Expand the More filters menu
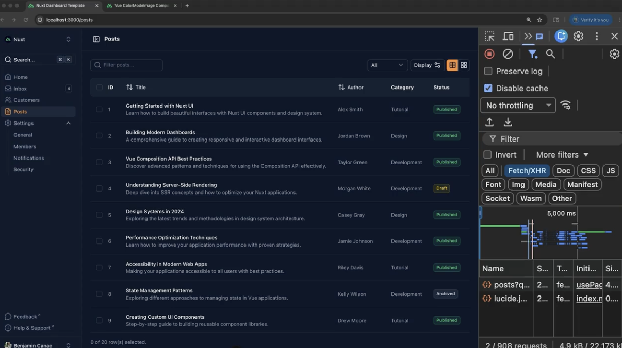This screenshot has width=622, height=348. (x=562, y=154)
